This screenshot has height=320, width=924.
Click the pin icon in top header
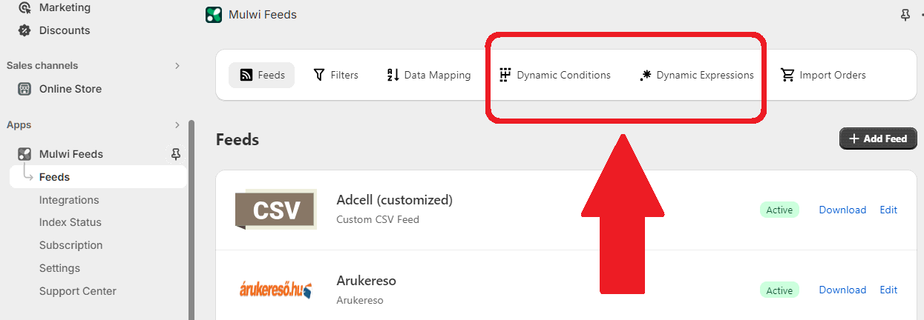coord(905,15)
